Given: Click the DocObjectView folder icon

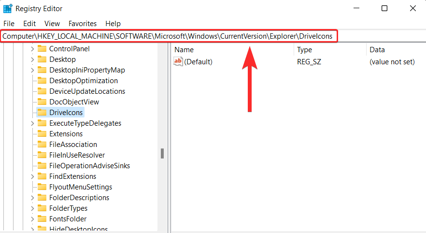Looking at the screenshot, I should click(x=42, y=102).
